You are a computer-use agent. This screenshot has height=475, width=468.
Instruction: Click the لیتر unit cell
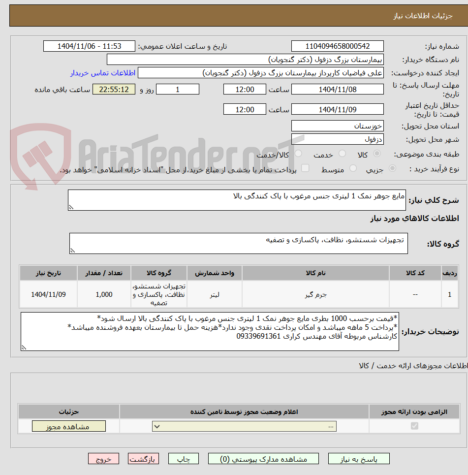(x=215, y=294)
